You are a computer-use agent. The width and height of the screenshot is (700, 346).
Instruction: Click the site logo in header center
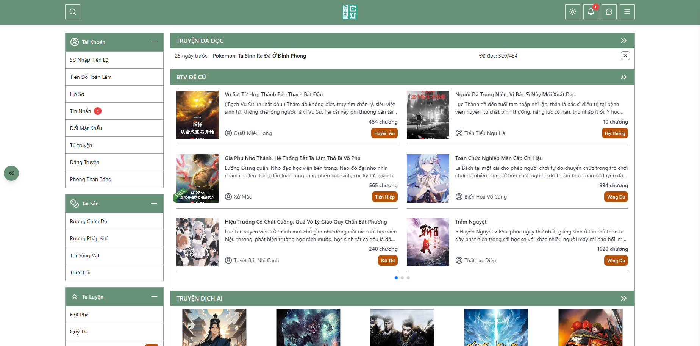350,12
